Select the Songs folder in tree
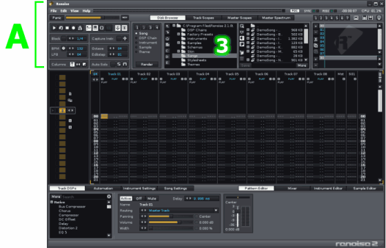Viewport: 386px width, 248px height. coord(204,56)
